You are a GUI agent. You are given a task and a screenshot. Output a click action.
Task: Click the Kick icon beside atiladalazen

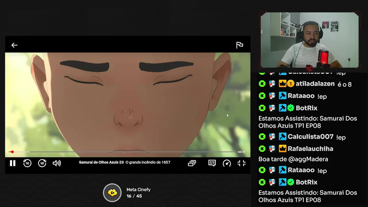tap(262, 84)
